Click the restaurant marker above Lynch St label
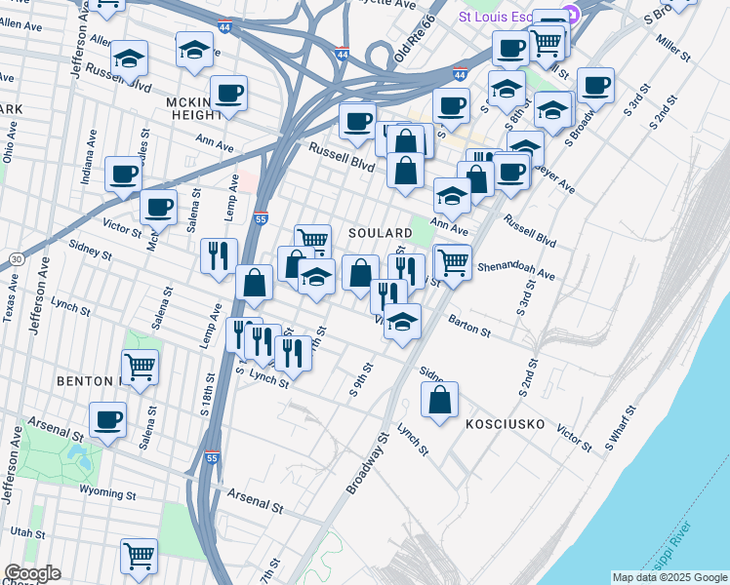Image resolution: width=730 pixels, height=585 pixels. 293,355
